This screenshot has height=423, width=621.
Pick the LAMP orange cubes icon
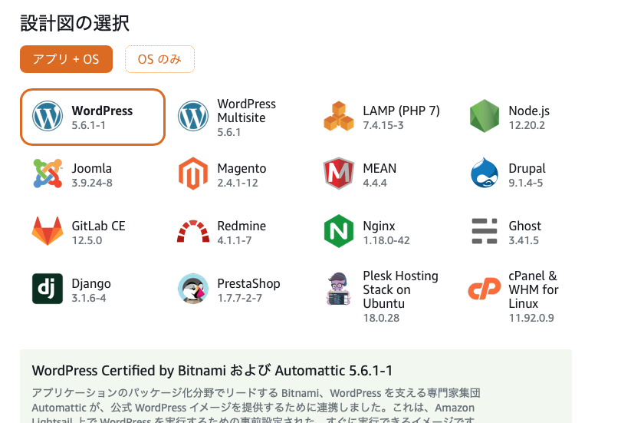tap(339, 116)
